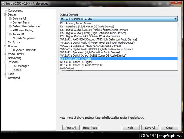The height and width of the screenshot is (139, 184).
Task: Choose KS : ASUS Xonar DS Audio Wave In
Action: [x=119, y=65]
